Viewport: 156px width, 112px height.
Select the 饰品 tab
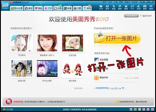click(x=38, y=8)
